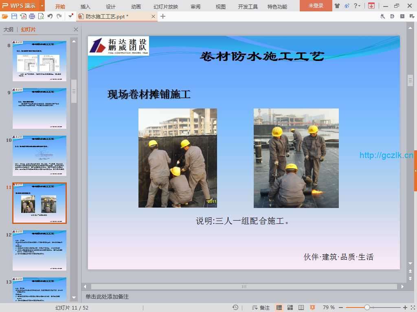Image resolution: width=417 pixels, height=312 pixels.
Task: Click the zoom slider handle
Action: coord(367,308)
